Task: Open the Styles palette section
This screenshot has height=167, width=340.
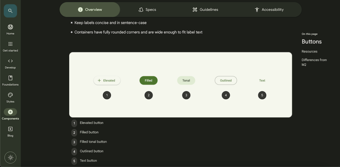Action: (x=10, y=98)
